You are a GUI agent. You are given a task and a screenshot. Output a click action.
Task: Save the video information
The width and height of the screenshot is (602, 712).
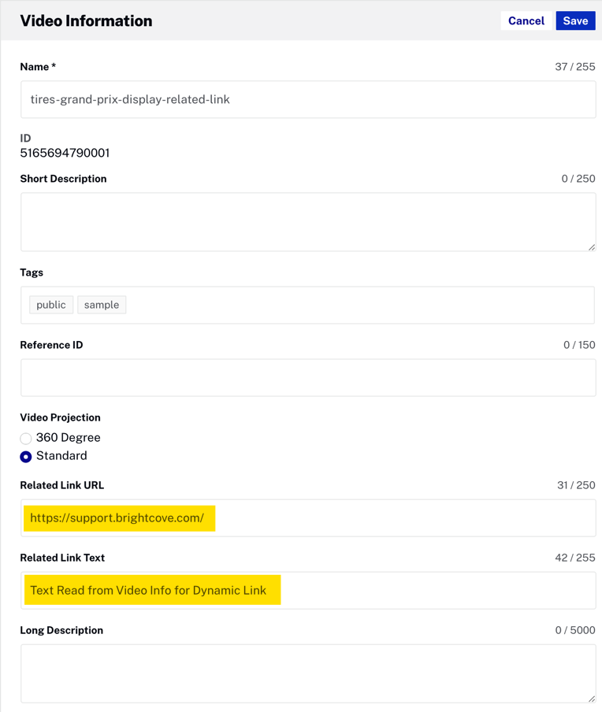click(x=575, y=21)
